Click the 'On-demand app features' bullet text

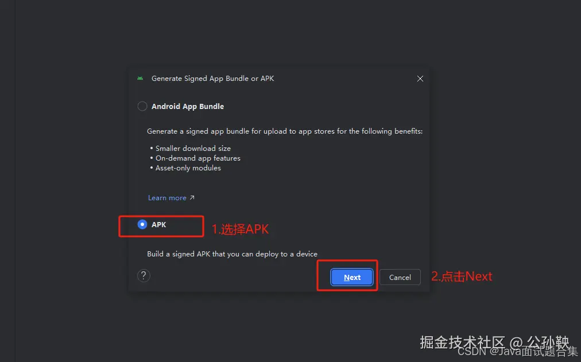pos(198,158)
